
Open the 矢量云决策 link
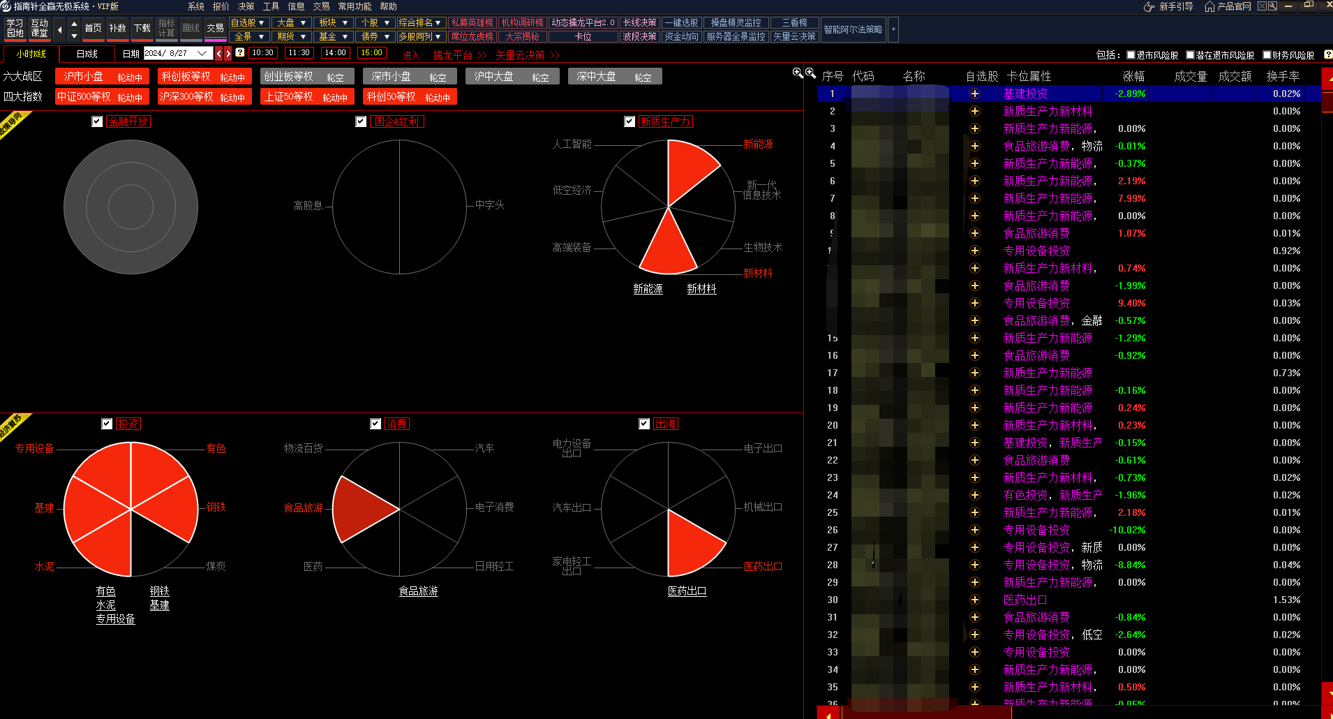click(x=520, y=55)
